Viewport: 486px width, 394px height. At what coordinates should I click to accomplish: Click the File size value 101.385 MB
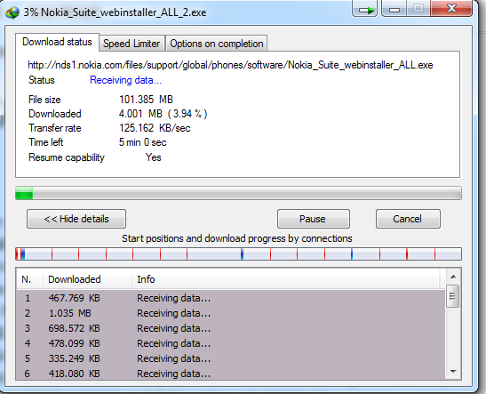(x=146, y=100)
